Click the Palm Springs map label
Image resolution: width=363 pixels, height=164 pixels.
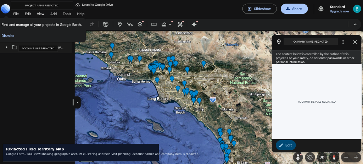click(256, 94)
